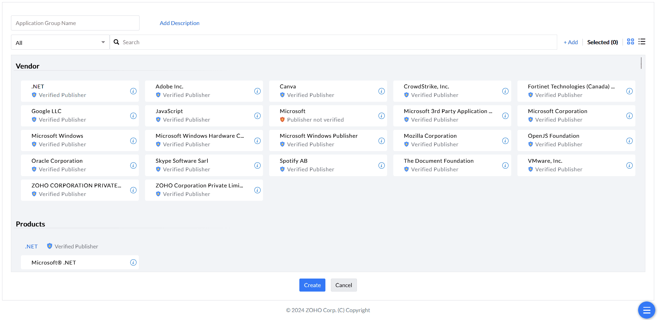Click the + Add link

pos(571,42)
